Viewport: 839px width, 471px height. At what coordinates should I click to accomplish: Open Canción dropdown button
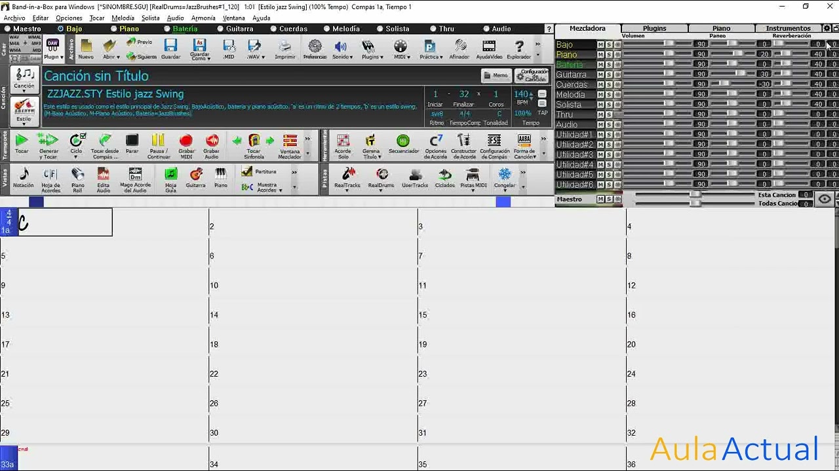click(24, 78)
